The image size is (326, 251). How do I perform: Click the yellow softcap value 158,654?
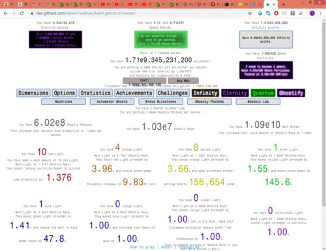207,182
